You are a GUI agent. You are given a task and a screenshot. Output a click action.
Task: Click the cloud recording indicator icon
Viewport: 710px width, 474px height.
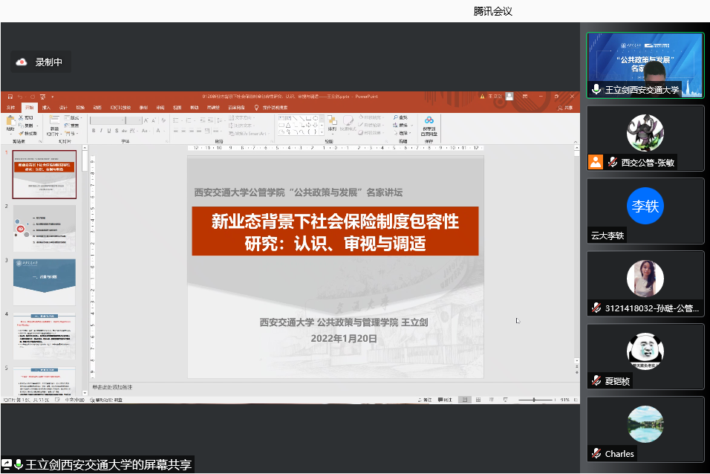(x=22, y=62)
